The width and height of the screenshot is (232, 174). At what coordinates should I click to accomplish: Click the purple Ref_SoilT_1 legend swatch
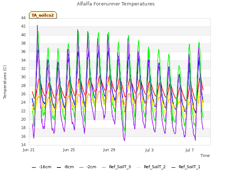click(173, 167)
